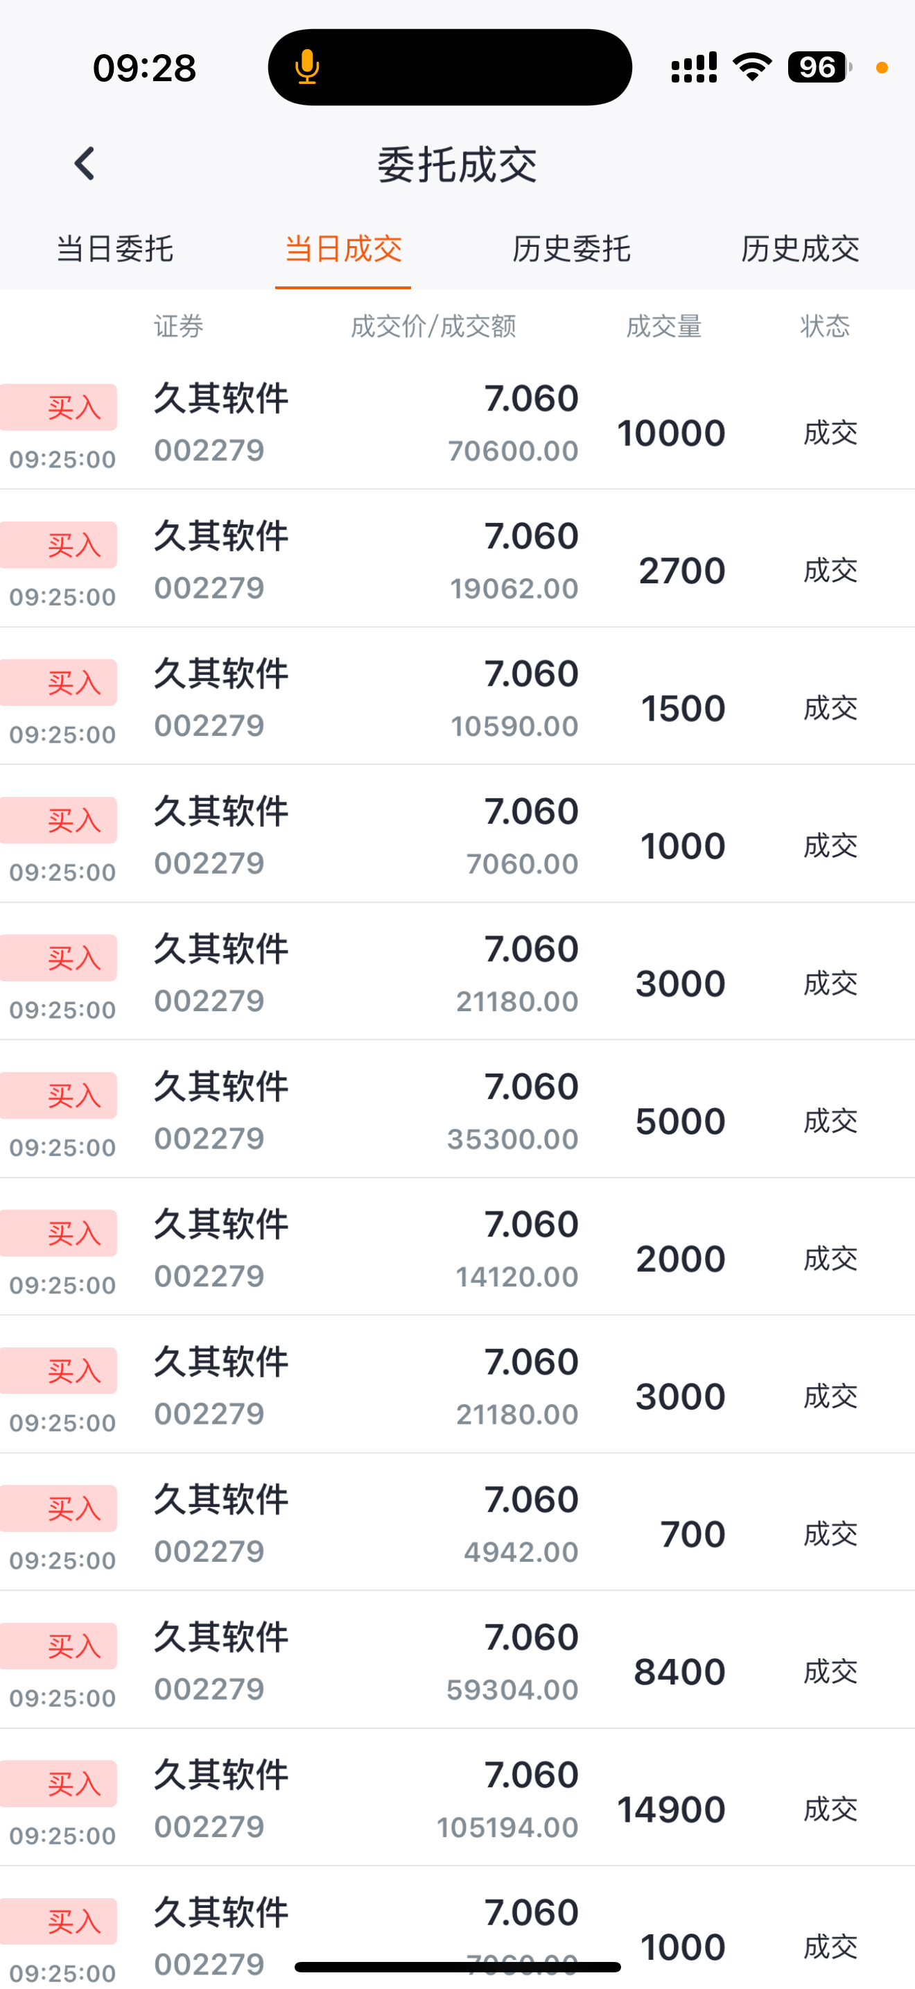The width and height of the screenshot is (915, 1989).
Task: Open the trade with 2700 shares
Action: [x=458, y=559]
